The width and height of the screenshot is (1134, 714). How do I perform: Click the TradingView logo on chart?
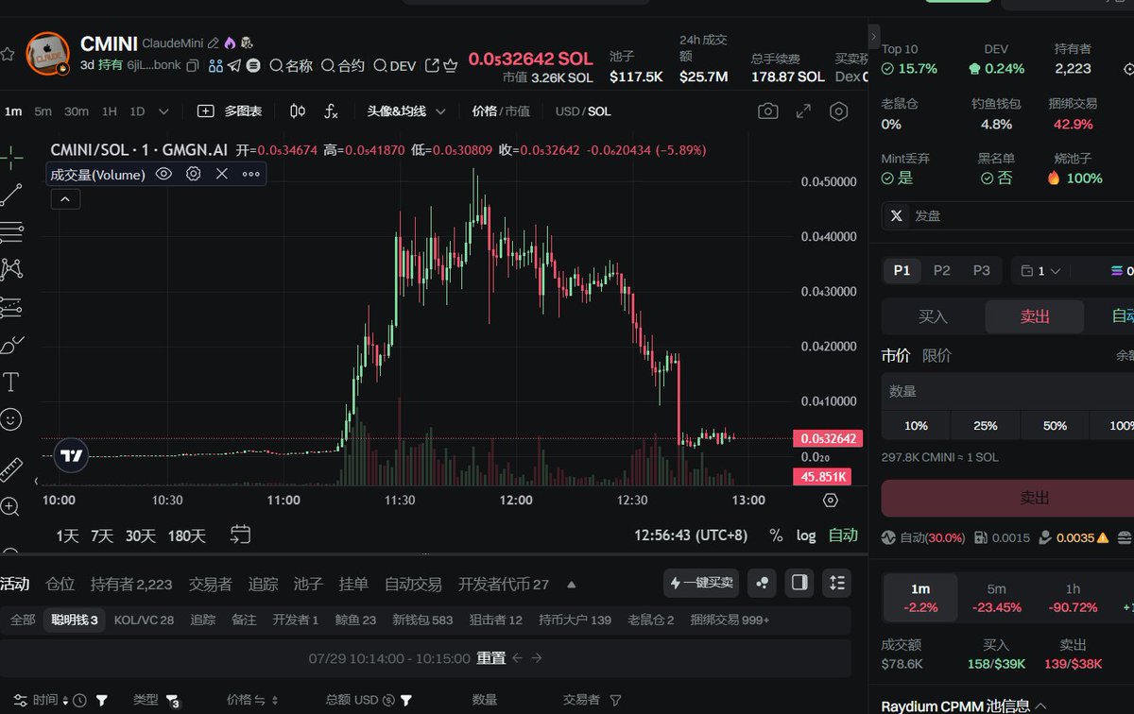[72, 455]
